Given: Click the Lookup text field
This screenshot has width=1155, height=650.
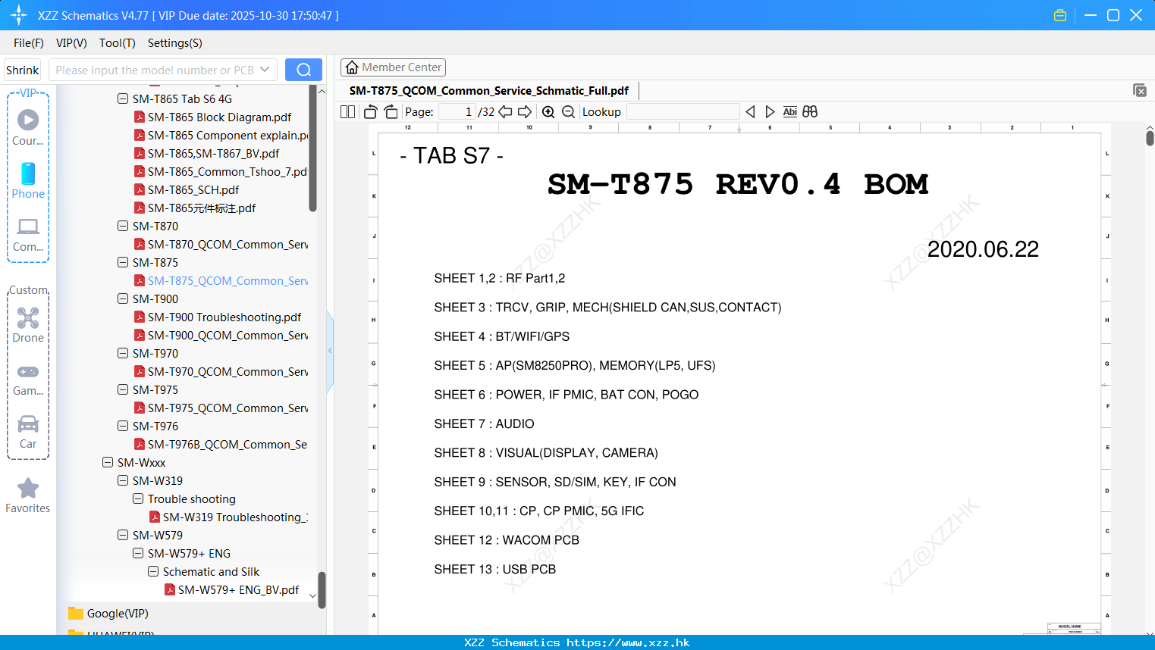Looking at the screenshot, I should (x=683, y=112).
